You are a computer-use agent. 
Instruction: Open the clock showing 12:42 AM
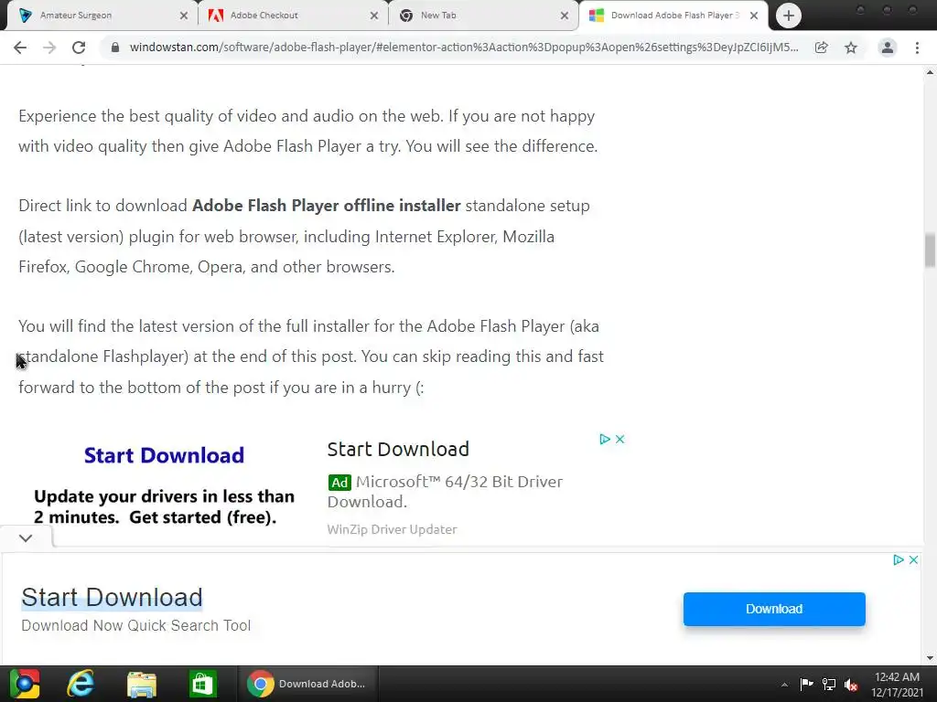pyautogui.click(x=897, y=684)
